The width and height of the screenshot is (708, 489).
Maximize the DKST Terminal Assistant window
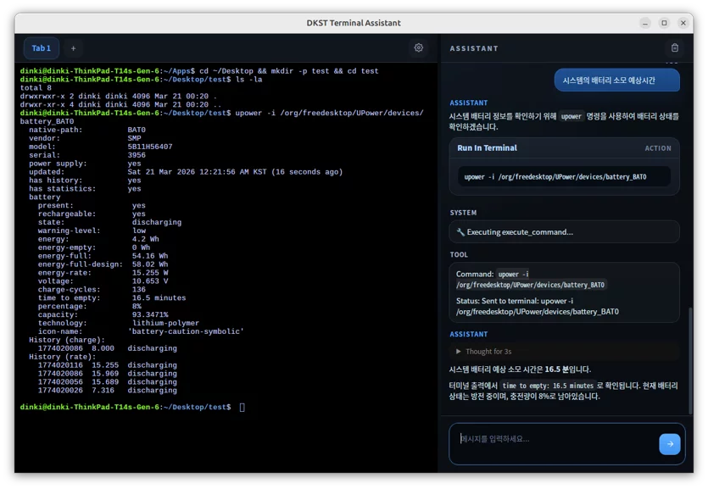click(x=664, y=23)
